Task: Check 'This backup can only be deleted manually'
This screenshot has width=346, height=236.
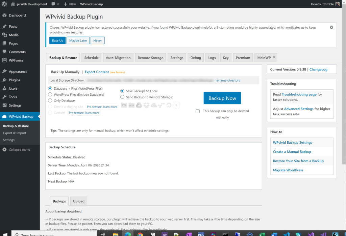Action: [198, 111]
